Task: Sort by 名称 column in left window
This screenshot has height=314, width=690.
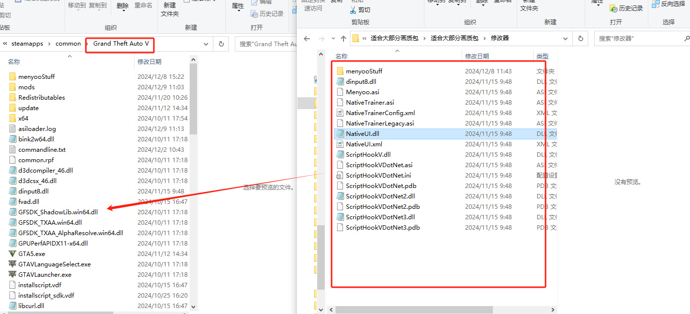Action: pyautogui.click(x=14, y=62)
